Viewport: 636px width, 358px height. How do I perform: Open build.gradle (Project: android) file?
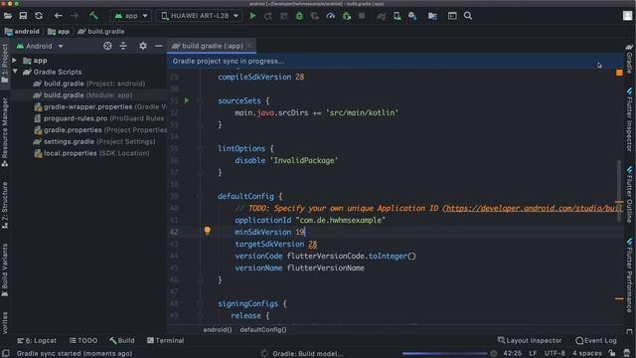pos(88,84)
